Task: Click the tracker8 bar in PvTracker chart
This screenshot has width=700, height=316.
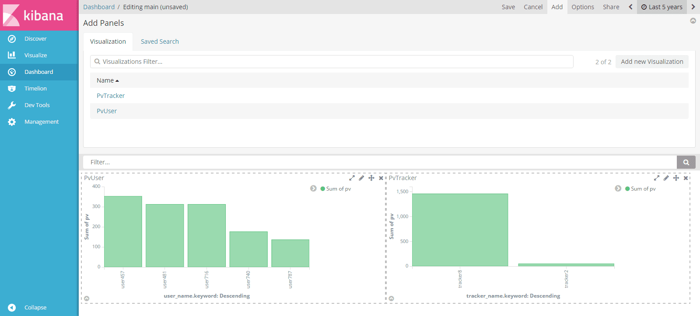Action: tap(460, 230)
